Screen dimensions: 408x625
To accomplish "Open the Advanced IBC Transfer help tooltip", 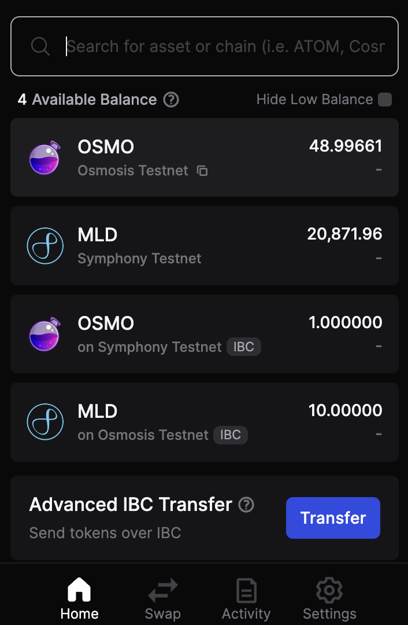I will [x=246, y=505].
